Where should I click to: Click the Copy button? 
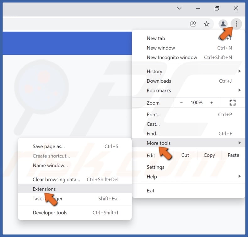(209, 155)
